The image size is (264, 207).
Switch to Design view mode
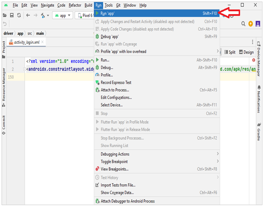pos(246,52)
